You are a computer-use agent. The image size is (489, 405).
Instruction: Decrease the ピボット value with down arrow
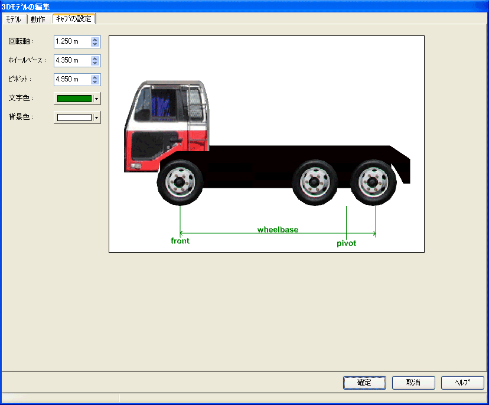click(95, 81)
